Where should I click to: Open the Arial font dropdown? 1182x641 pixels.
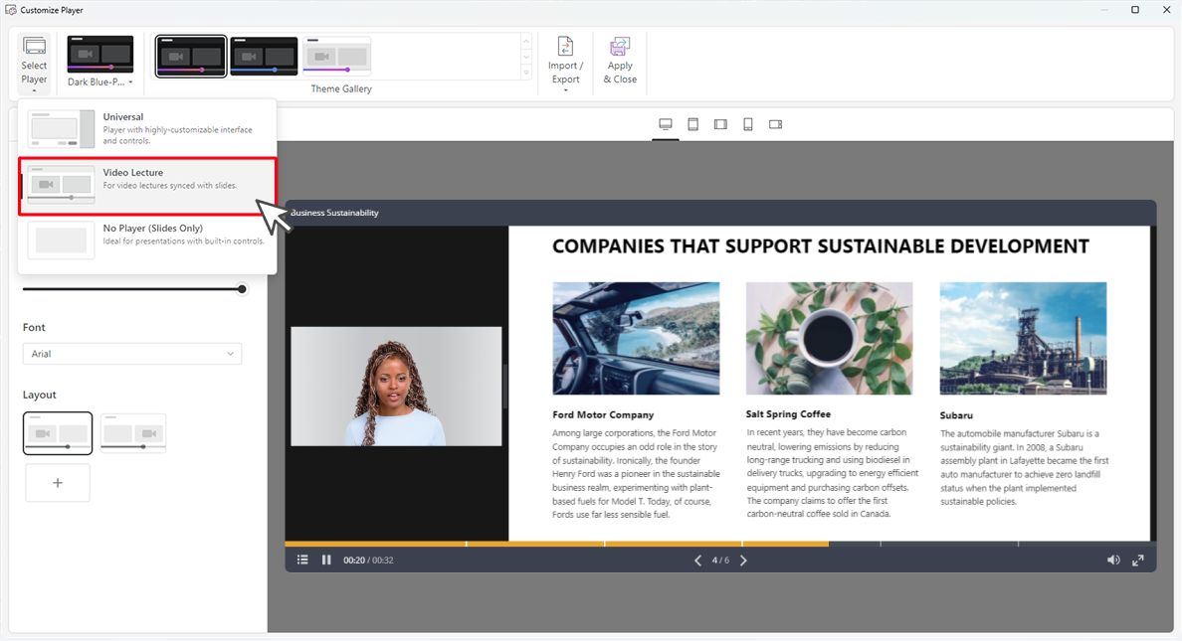pos(131,353)
